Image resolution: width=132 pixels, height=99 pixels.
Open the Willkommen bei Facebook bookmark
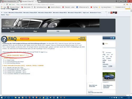coord(83,7)
